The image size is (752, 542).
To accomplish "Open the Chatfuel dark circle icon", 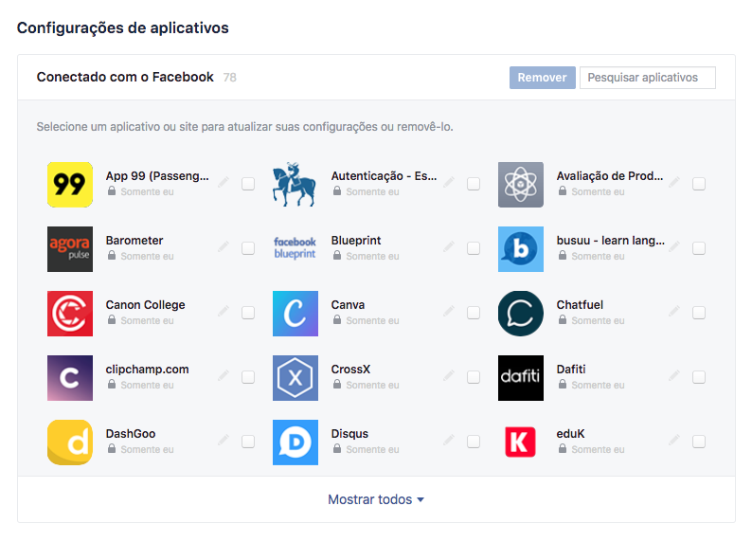I will (x=521, y=314).
